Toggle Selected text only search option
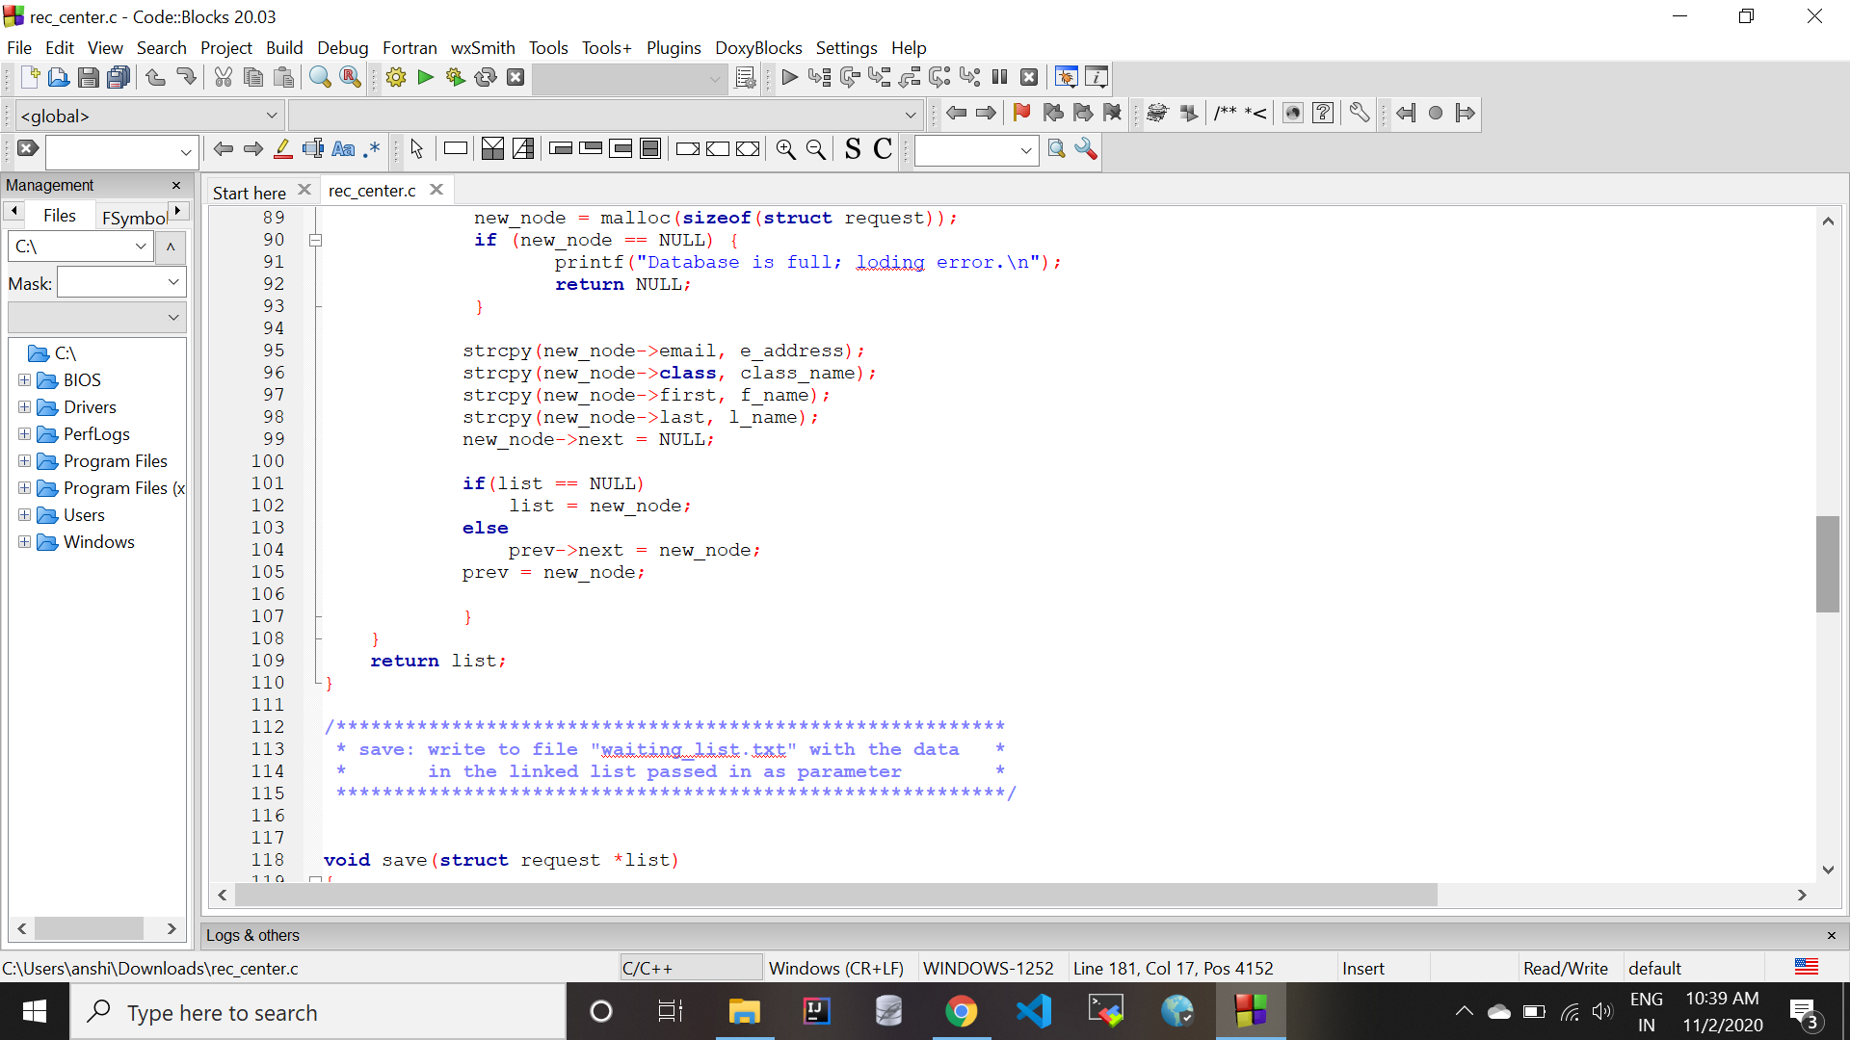 click(312, 149)
